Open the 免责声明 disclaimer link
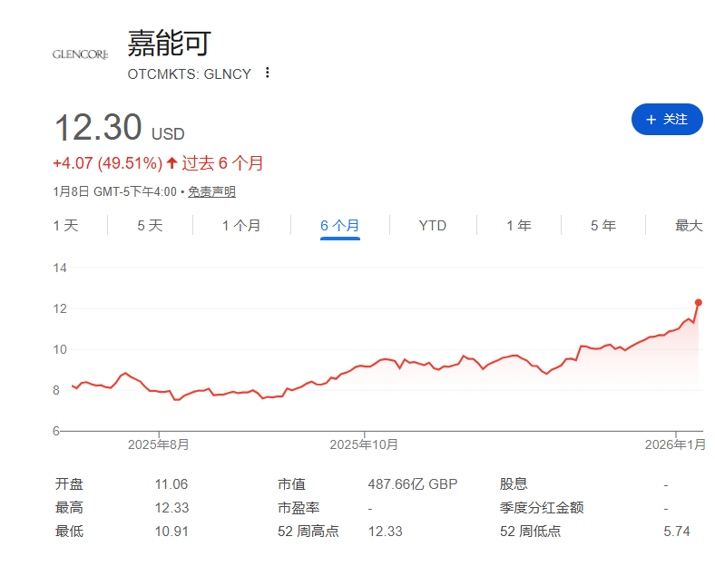The height and width of the screenshot is (566, 715). [211, 192]
